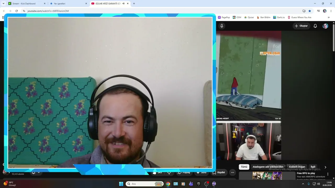Save the video with Kaydet

(219, 173)
